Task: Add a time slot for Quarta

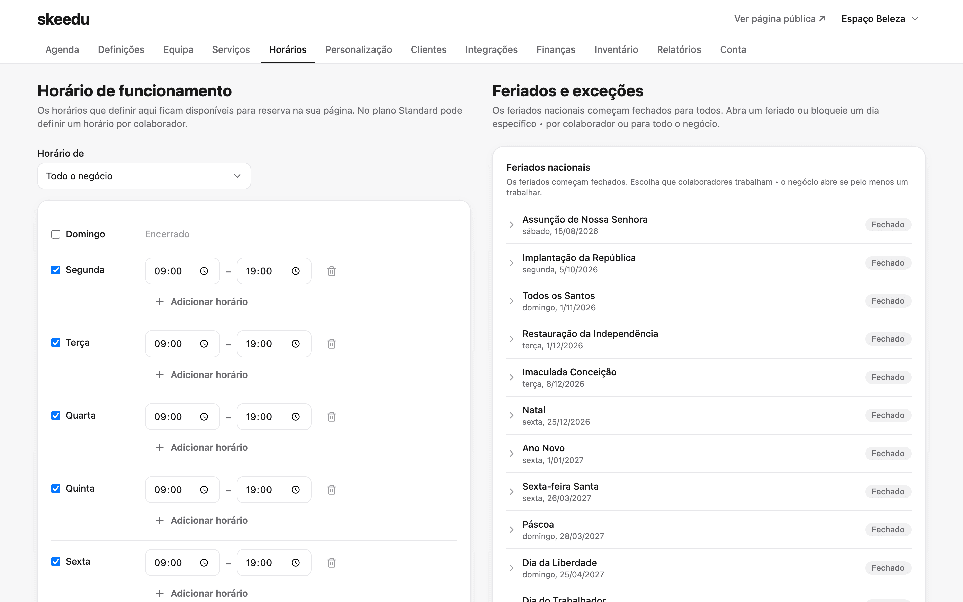Action: pos(202,447)
